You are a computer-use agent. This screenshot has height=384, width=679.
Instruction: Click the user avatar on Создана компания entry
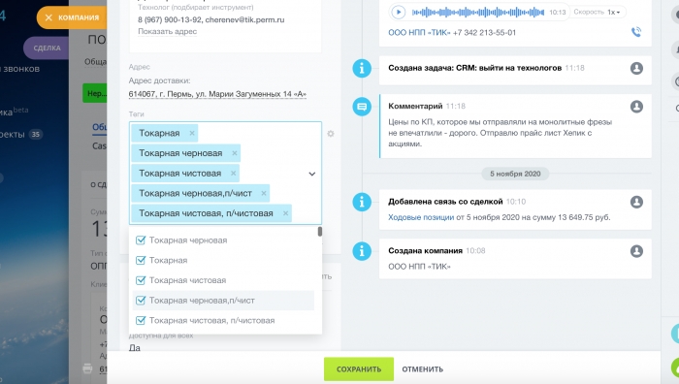click(x=636, y=251)
